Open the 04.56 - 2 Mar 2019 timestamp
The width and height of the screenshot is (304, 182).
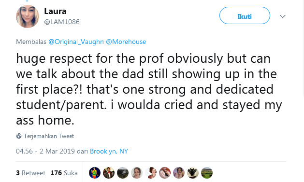45,151
